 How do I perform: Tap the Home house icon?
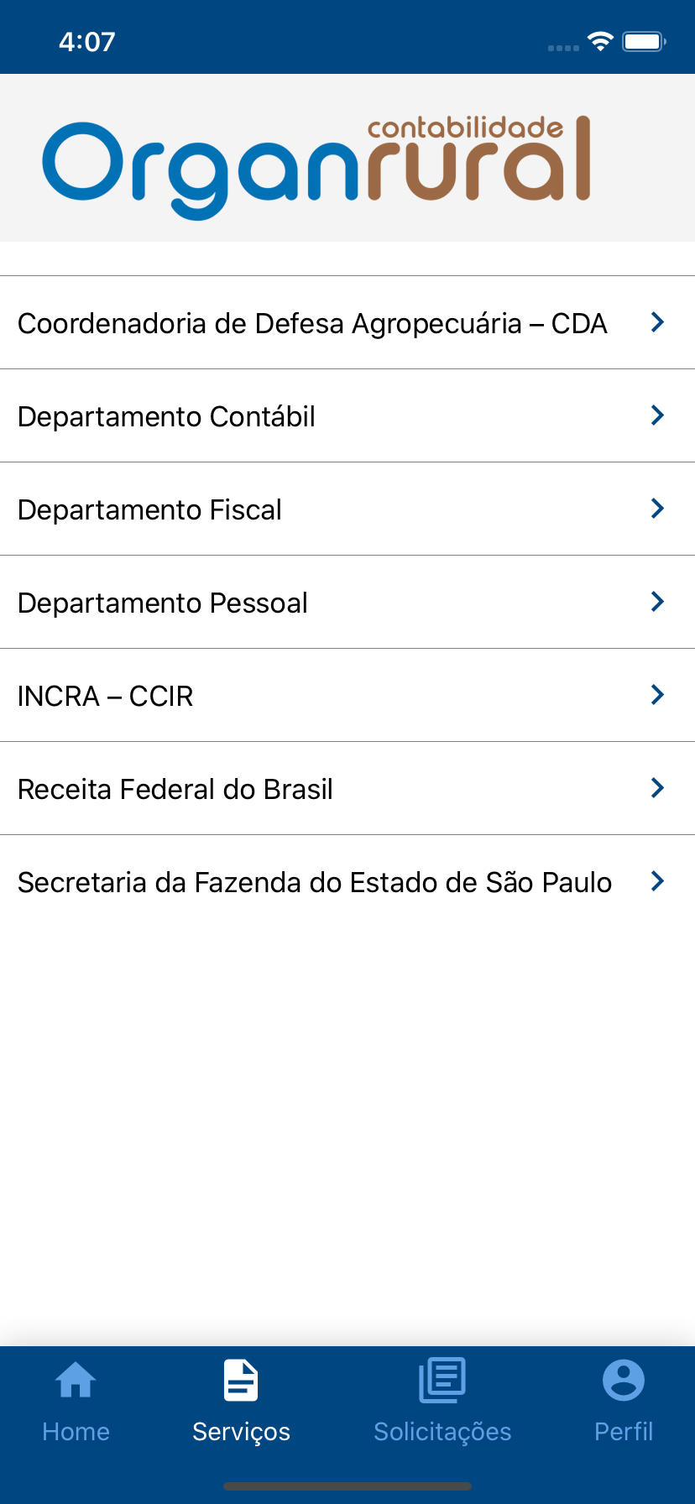tap(76, 1380)
